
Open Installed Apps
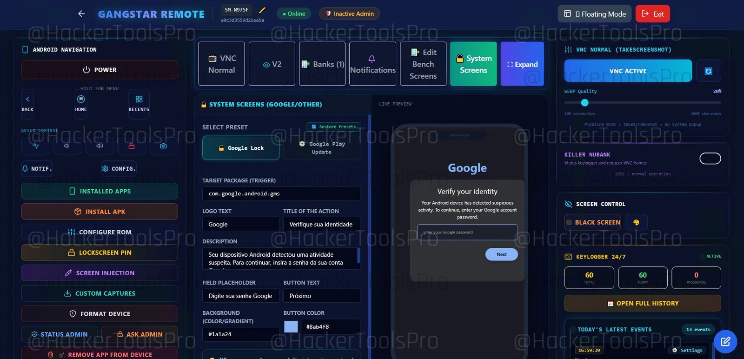click(100, 191)
